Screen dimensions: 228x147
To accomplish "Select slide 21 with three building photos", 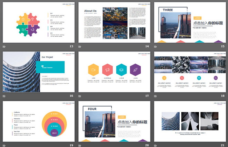I will point(190,121).
